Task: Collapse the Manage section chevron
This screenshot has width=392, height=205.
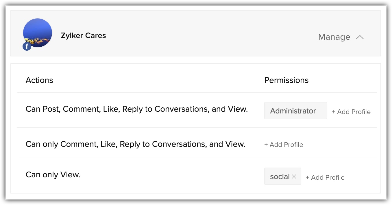Action: point(360,37)
